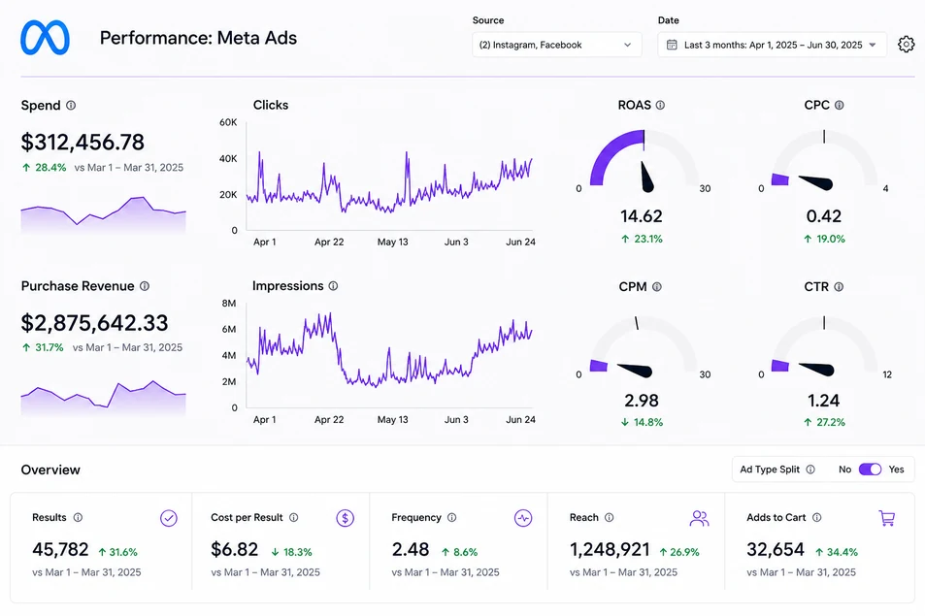This screenshot has height=616, width=925.
Task: Click the CPC info icon
Action: (x=839, y=105)
